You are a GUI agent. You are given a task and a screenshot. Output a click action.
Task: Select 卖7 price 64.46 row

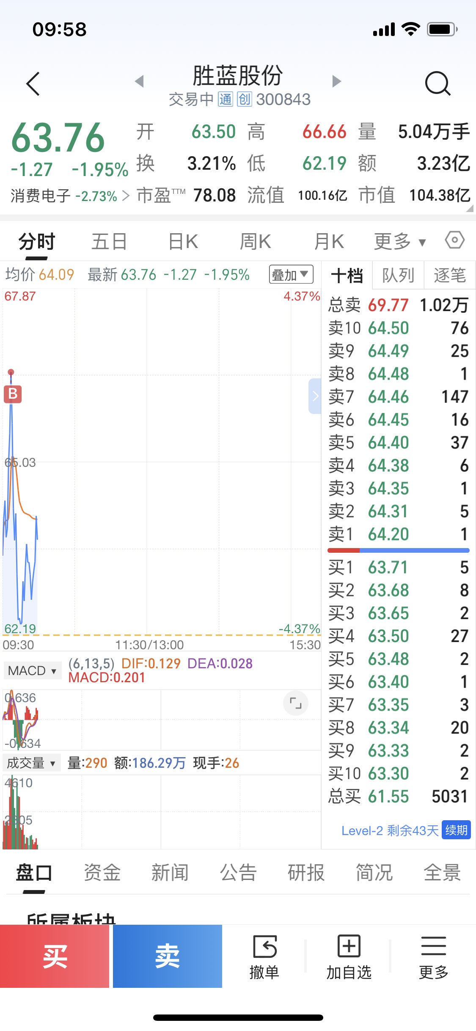click(399, 397)
